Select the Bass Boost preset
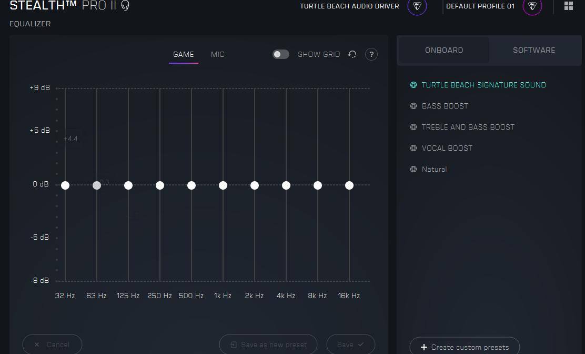 click(445, 106)
